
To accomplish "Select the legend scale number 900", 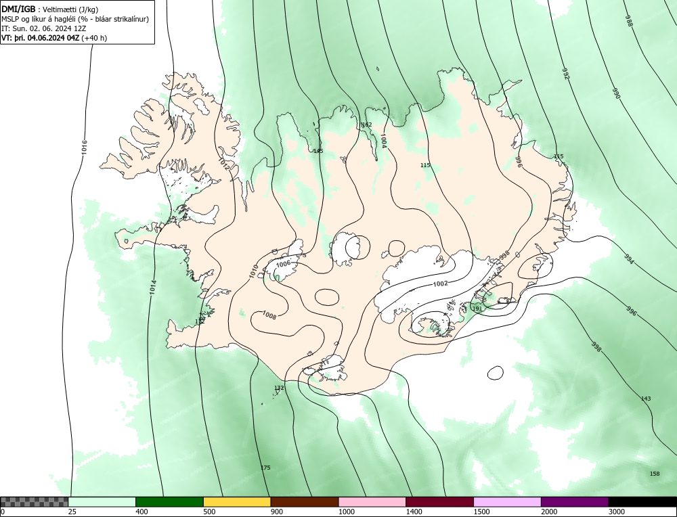I will tap(277, 512).
